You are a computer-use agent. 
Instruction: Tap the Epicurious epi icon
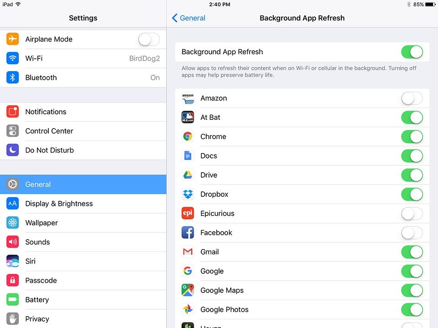pyautogui.click(x=188, y=213)
